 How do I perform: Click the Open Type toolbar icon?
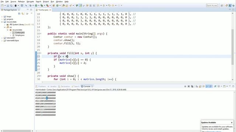[63, 5]
